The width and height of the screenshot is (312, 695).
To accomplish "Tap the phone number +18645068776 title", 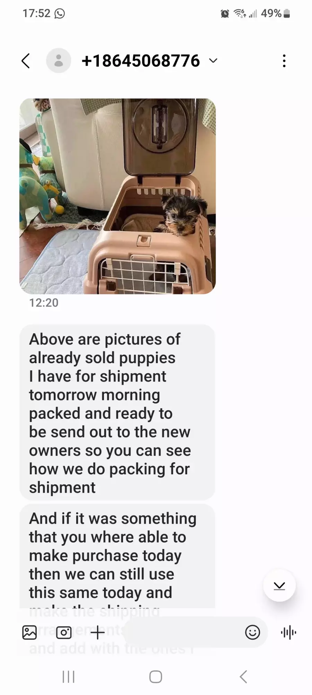I will 141,61.
